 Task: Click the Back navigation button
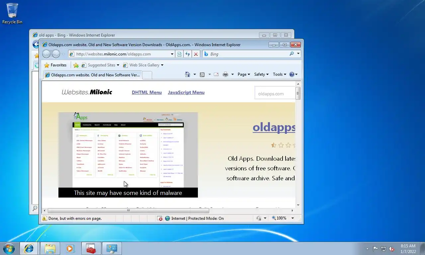[x=46, y=54]
